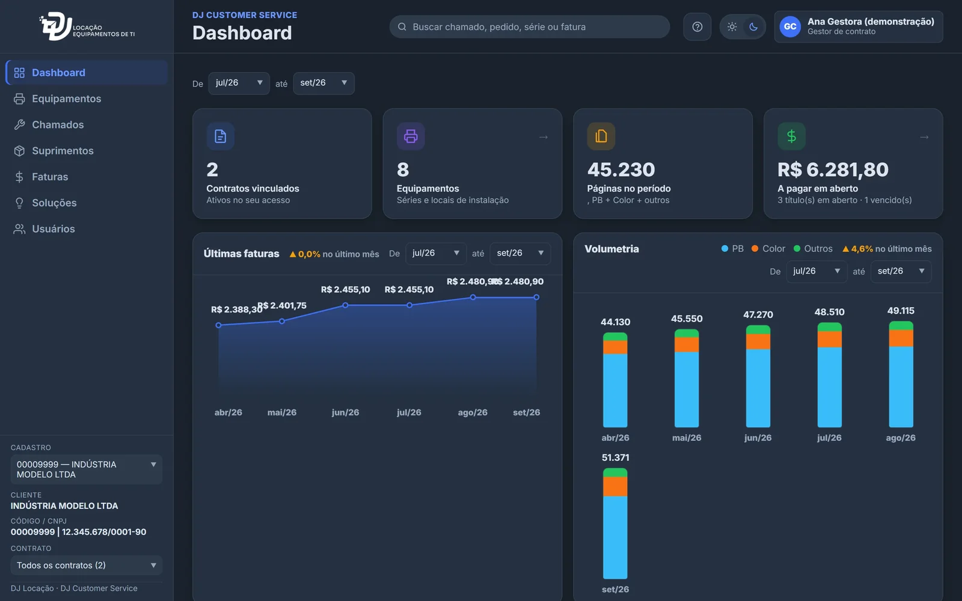Expand the Cadastro INDÚSTRIA MODELO dropdown
Image resolution: width=962 pixels, height=601 pixels.
[86, 469]
